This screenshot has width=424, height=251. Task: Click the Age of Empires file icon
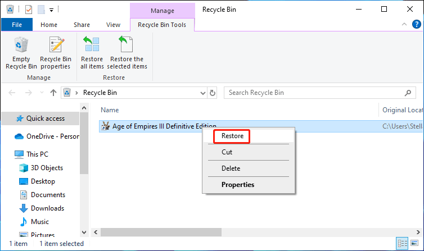(106, 126)
